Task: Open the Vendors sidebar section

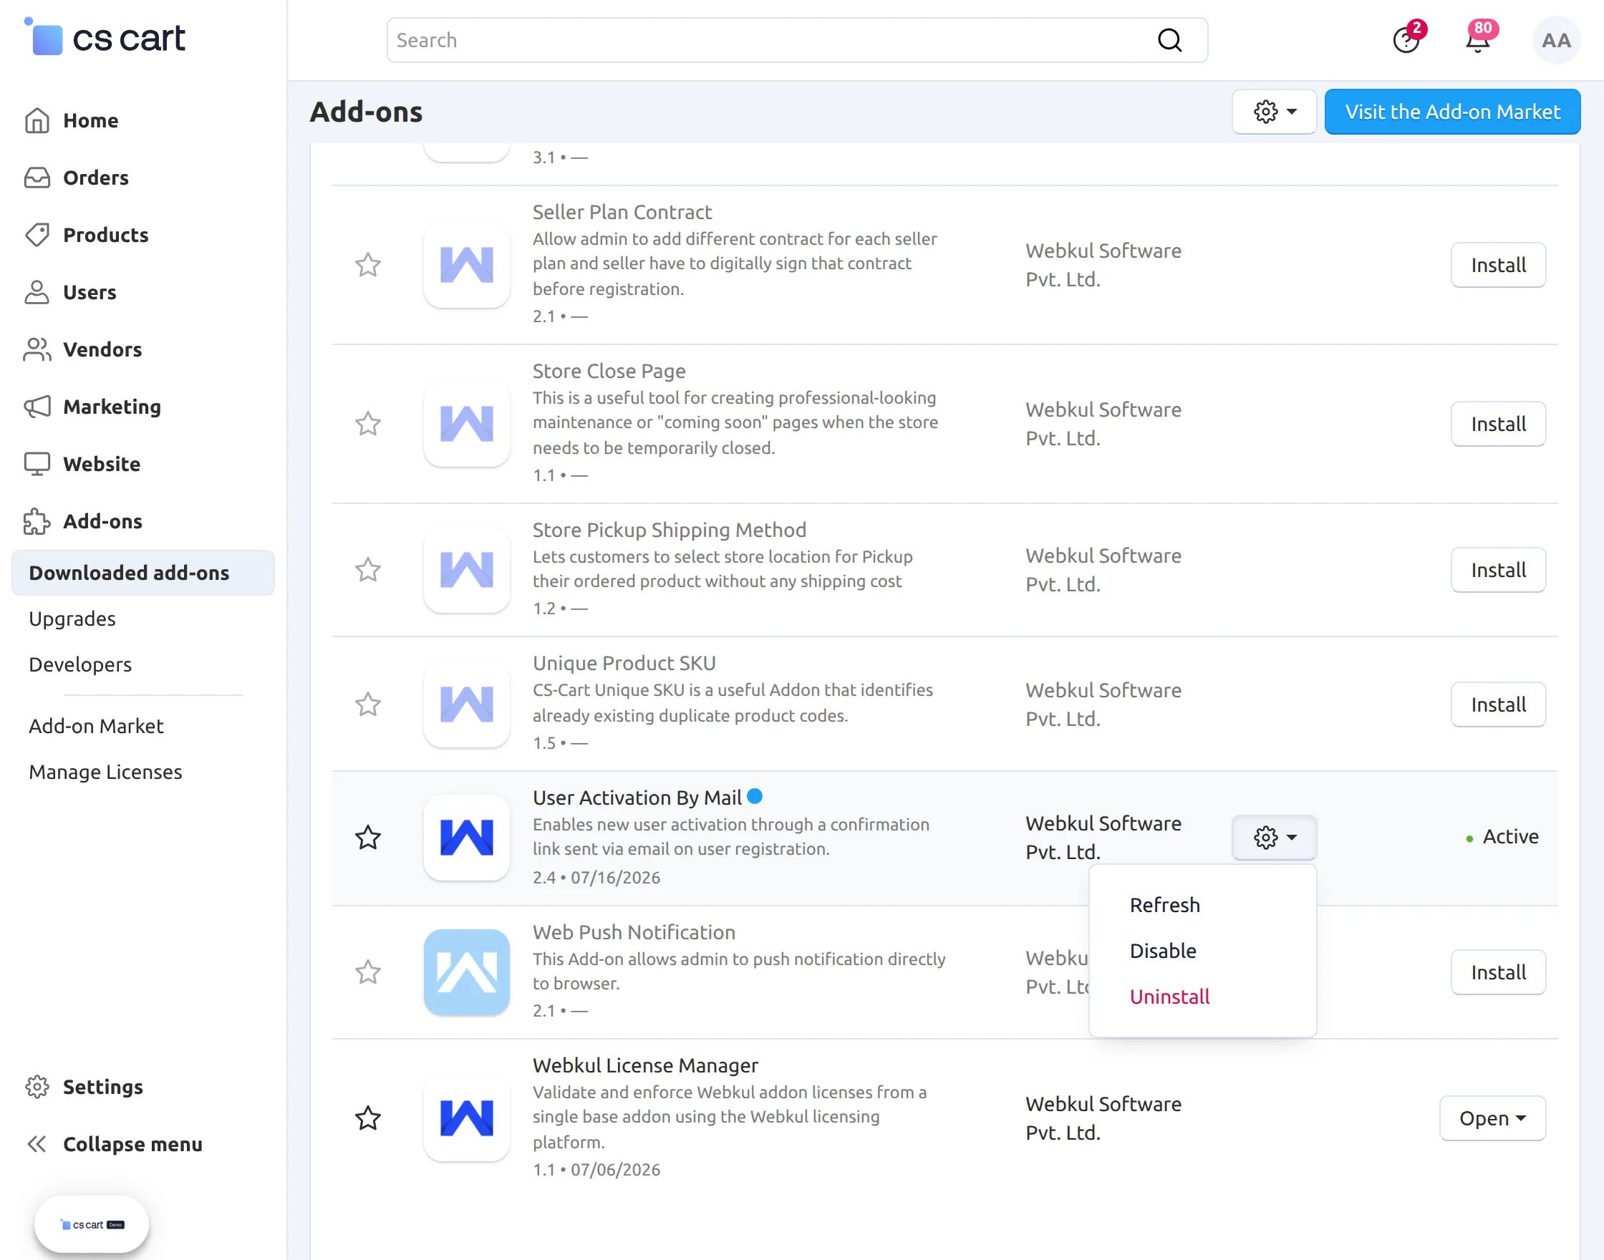Action: tap(102, 349)
